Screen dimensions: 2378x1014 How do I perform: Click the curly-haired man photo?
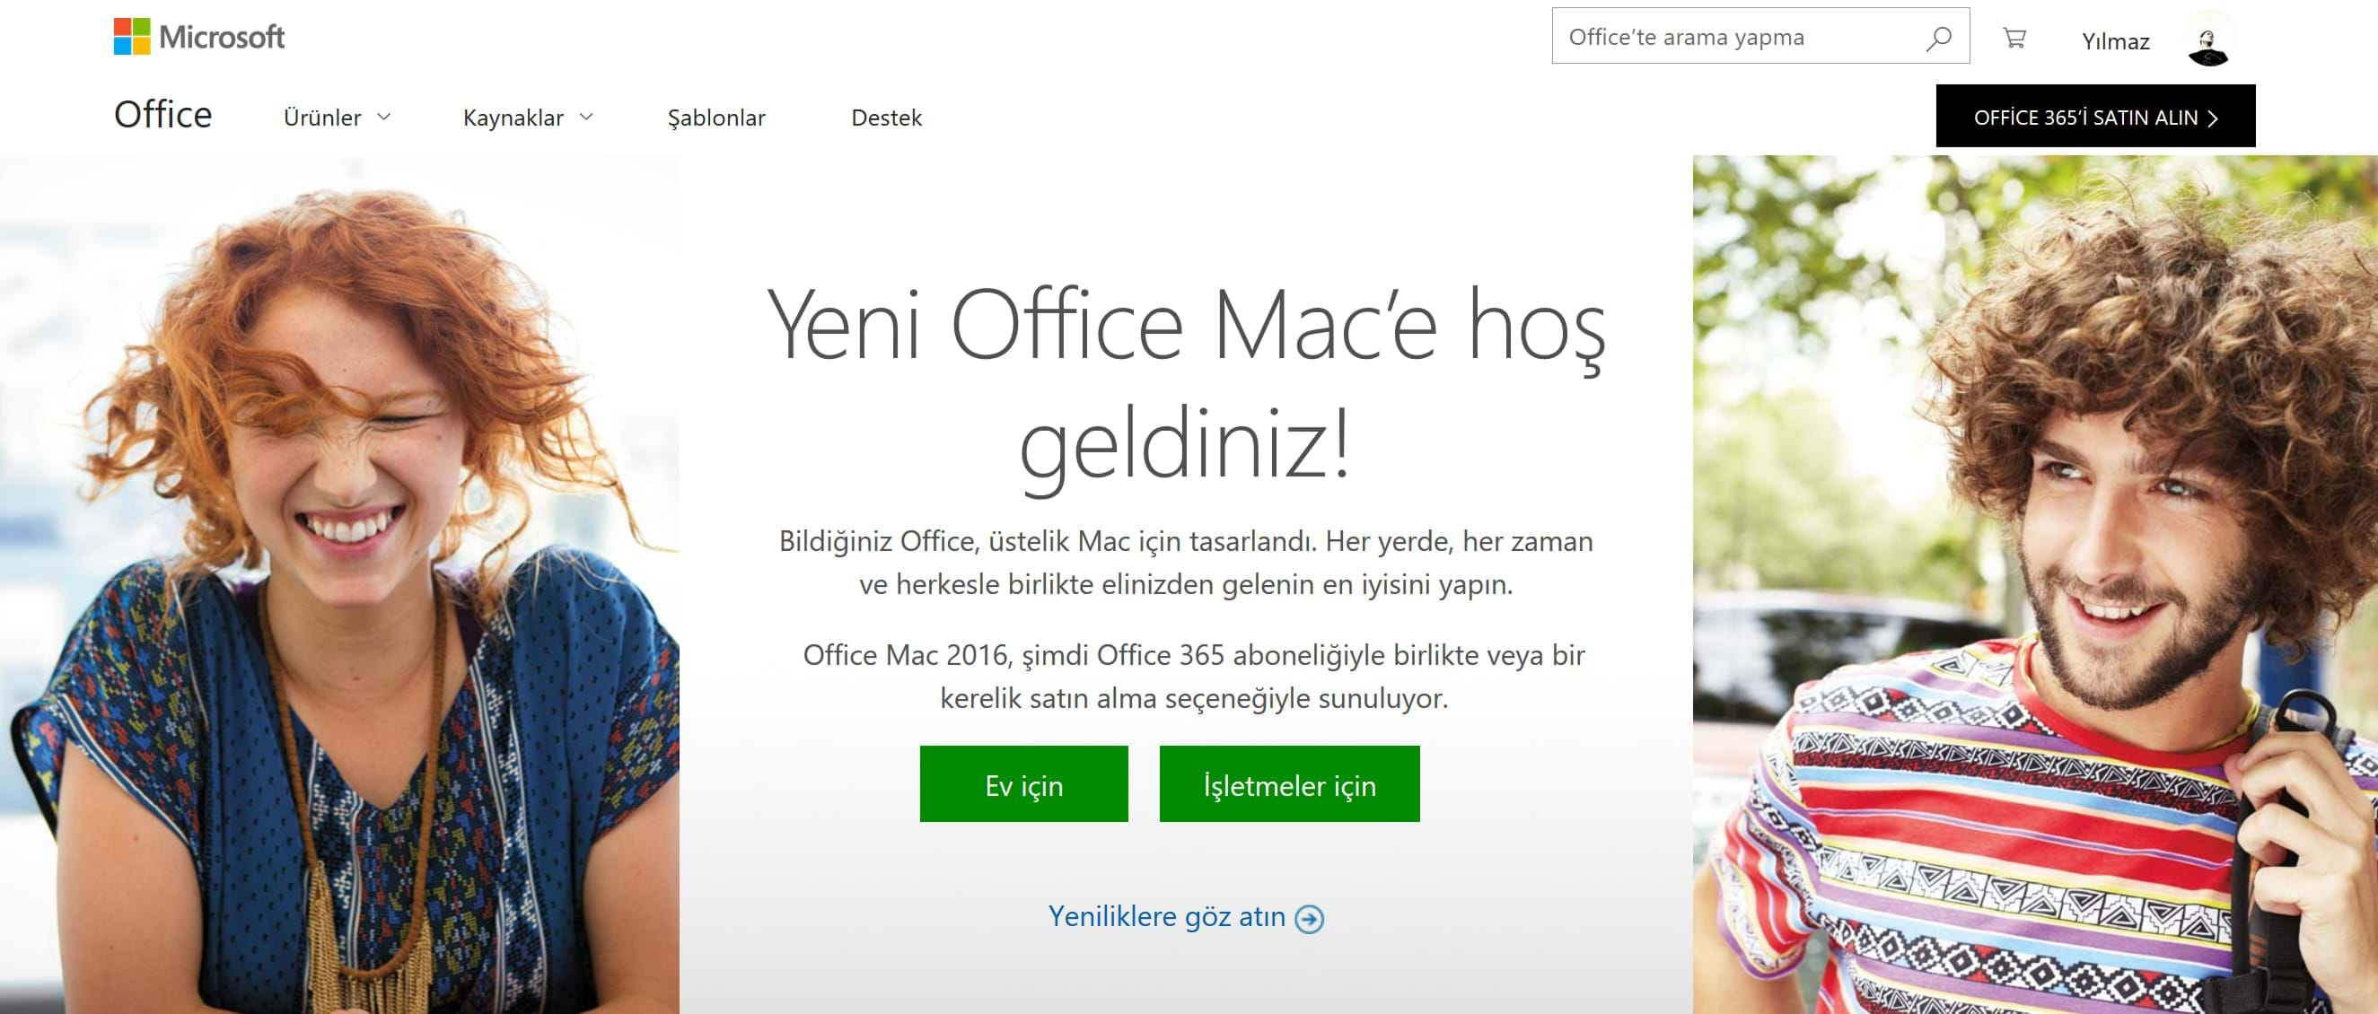pos(2034,585)
